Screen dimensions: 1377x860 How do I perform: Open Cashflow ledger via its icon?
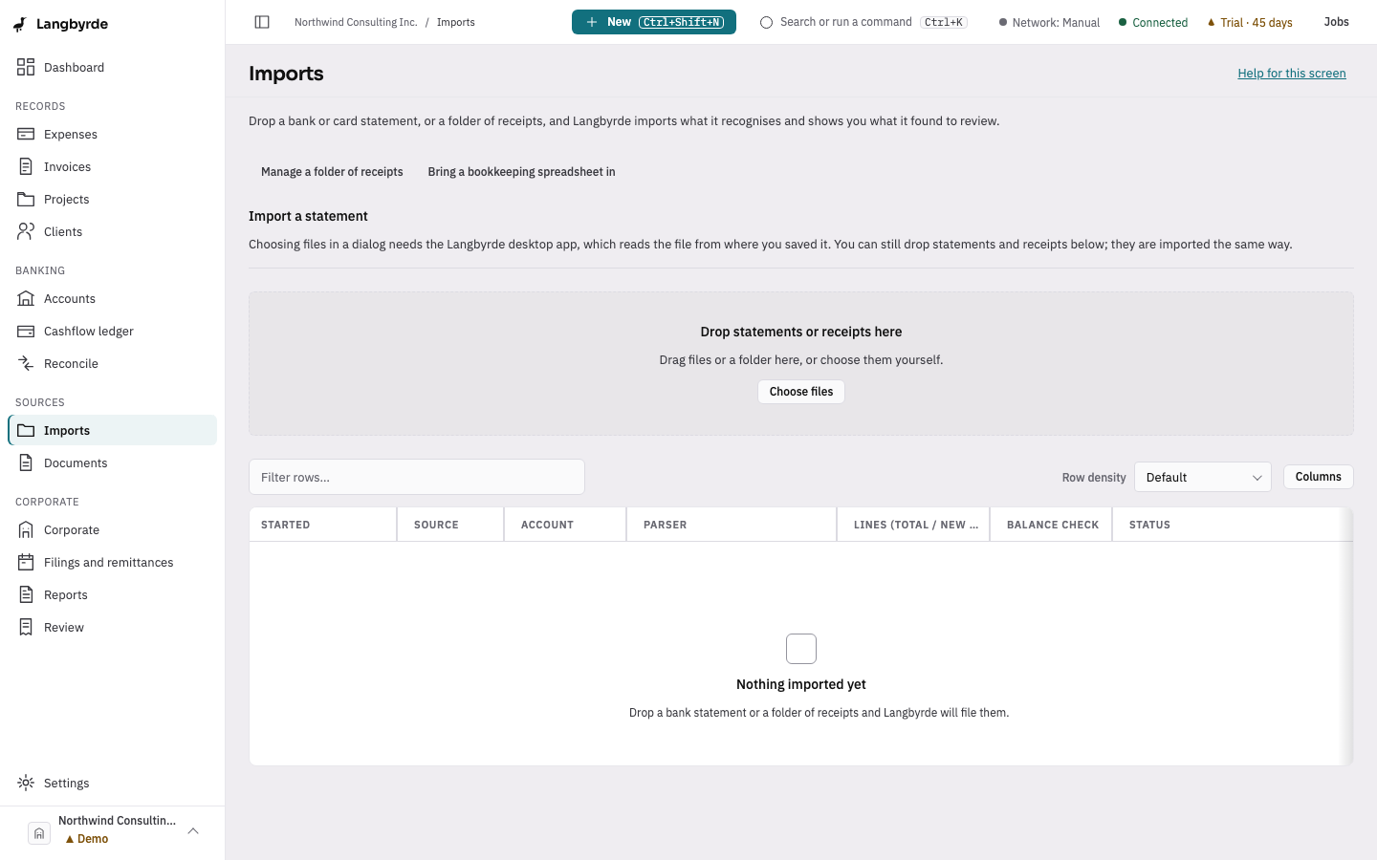pyautogui.click(x=26, y=331)
